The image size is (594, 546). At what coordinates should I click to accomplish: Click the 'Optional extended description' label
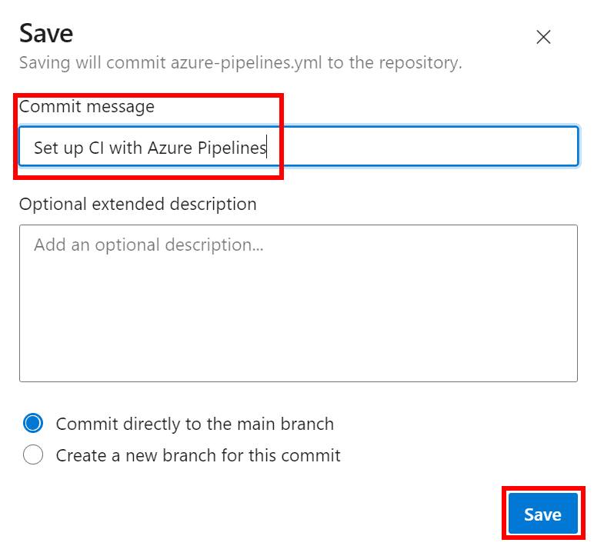[x=138, y=204]
